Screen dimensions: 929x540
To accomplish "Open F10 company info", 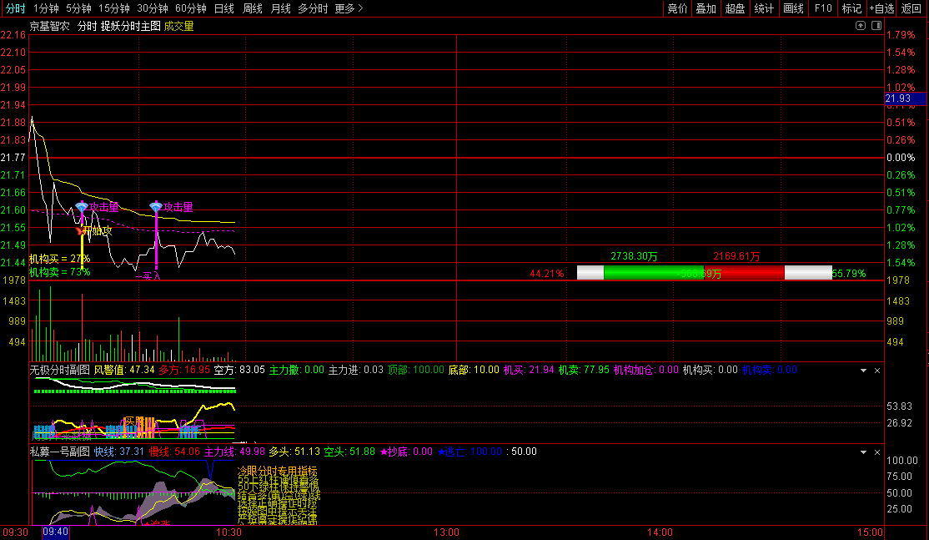I will [x=823, y=8].
